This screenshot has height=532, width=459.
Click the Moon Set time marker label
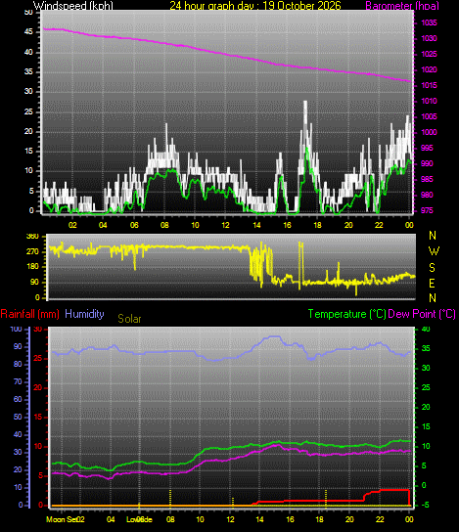point(61,519)
